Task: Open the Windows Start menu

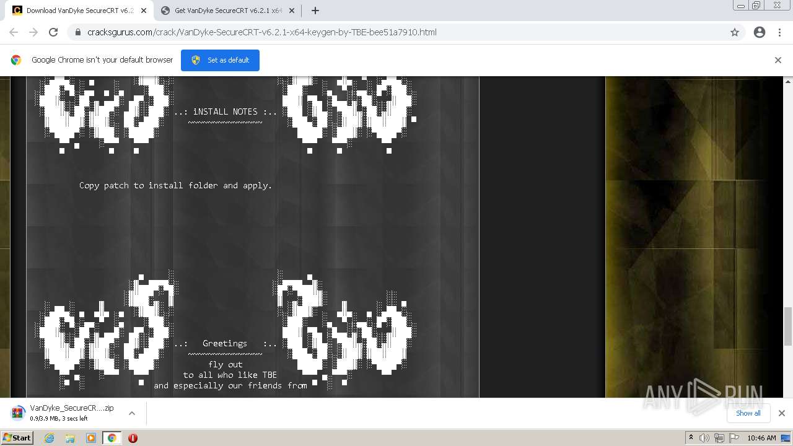Action: [17, 438]
